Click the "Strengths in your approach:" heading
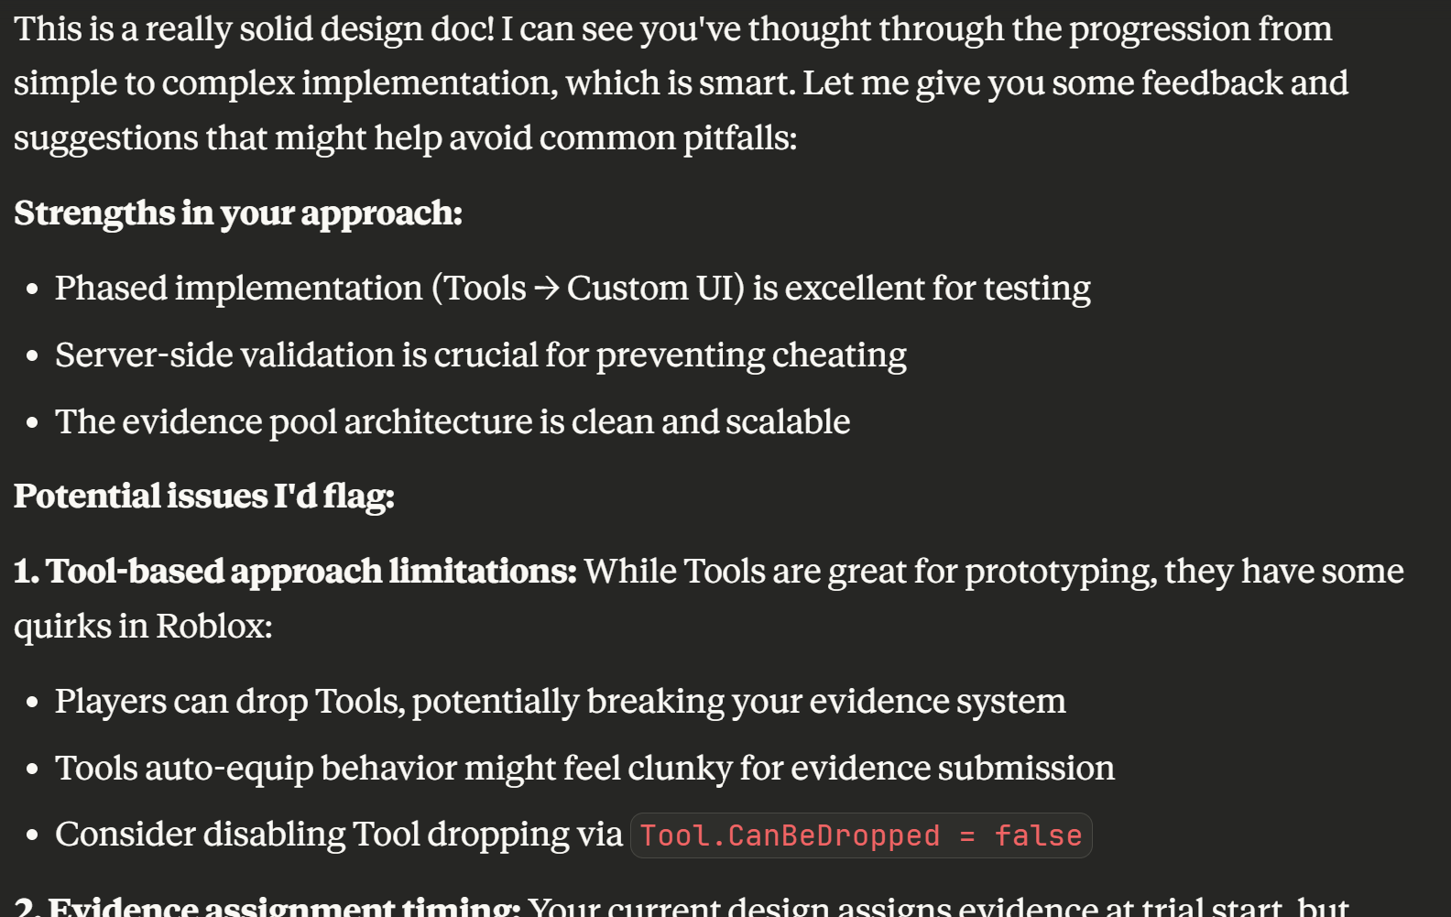 point(238,213)
